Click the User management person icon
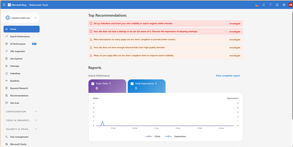The width and height of the screenshot is (293, 147). point(6,137)
